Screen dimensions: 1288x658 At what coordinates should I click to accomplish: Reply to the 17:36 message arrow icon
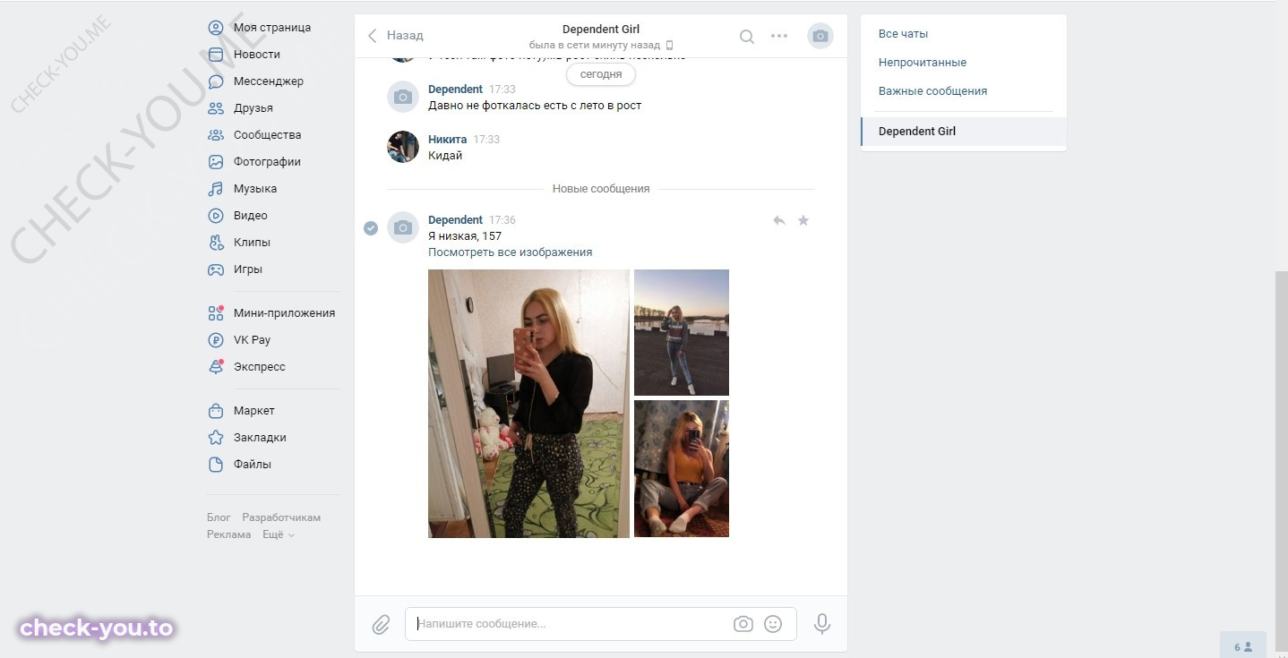779,220
